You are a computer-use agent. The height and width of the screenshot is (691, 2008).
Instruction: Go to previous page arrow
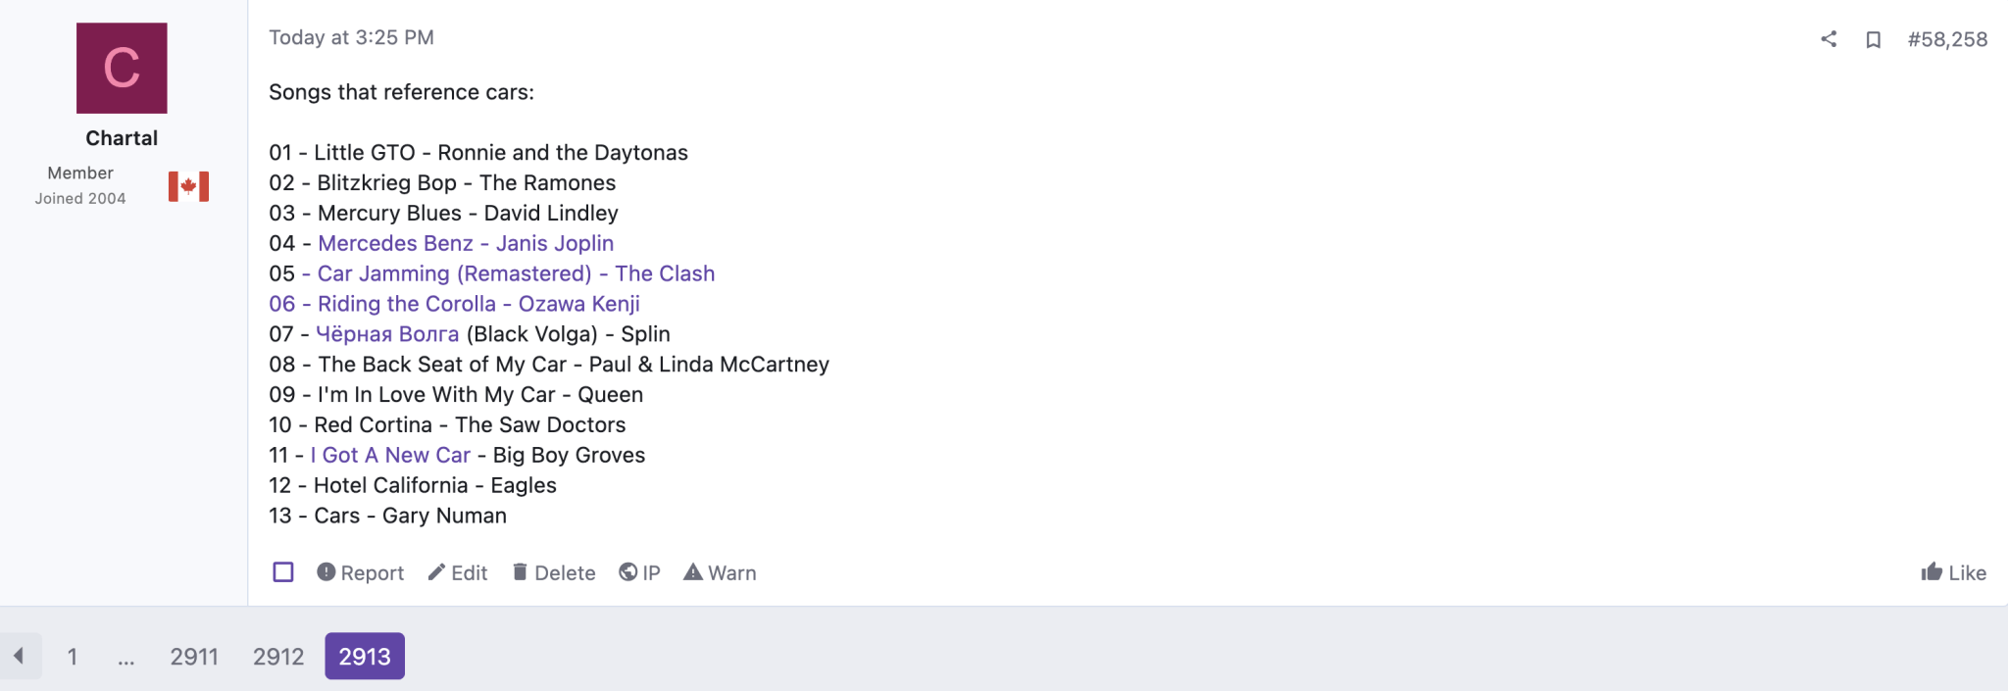tap(19, 656)
